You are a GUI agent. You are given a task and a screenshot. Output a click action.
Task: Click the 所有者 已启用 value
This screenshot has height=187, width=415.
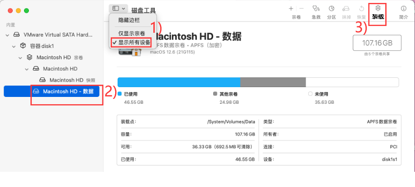click(x=391, y=134)
